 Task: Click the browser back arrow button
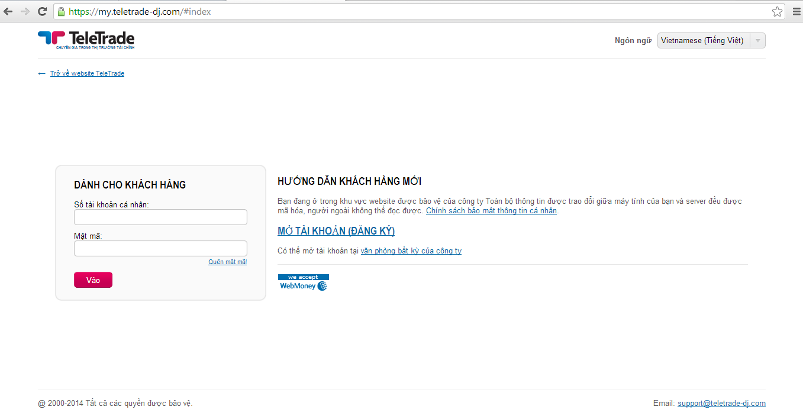point(8,11)
